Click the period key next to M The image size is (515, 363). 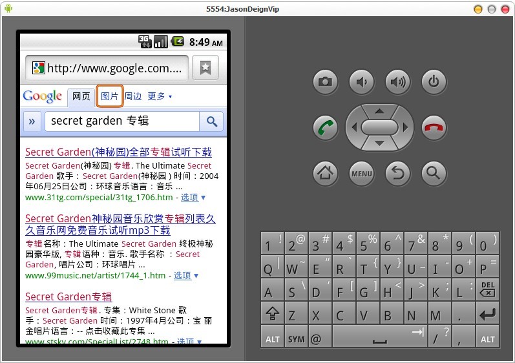463,313
